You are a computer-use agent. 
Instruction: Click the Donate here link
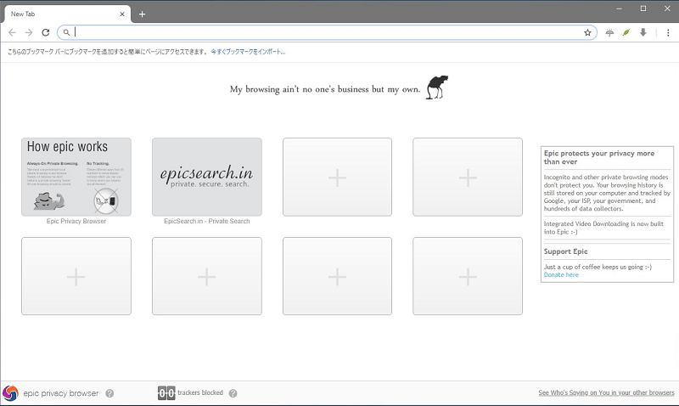pos(561,274)
